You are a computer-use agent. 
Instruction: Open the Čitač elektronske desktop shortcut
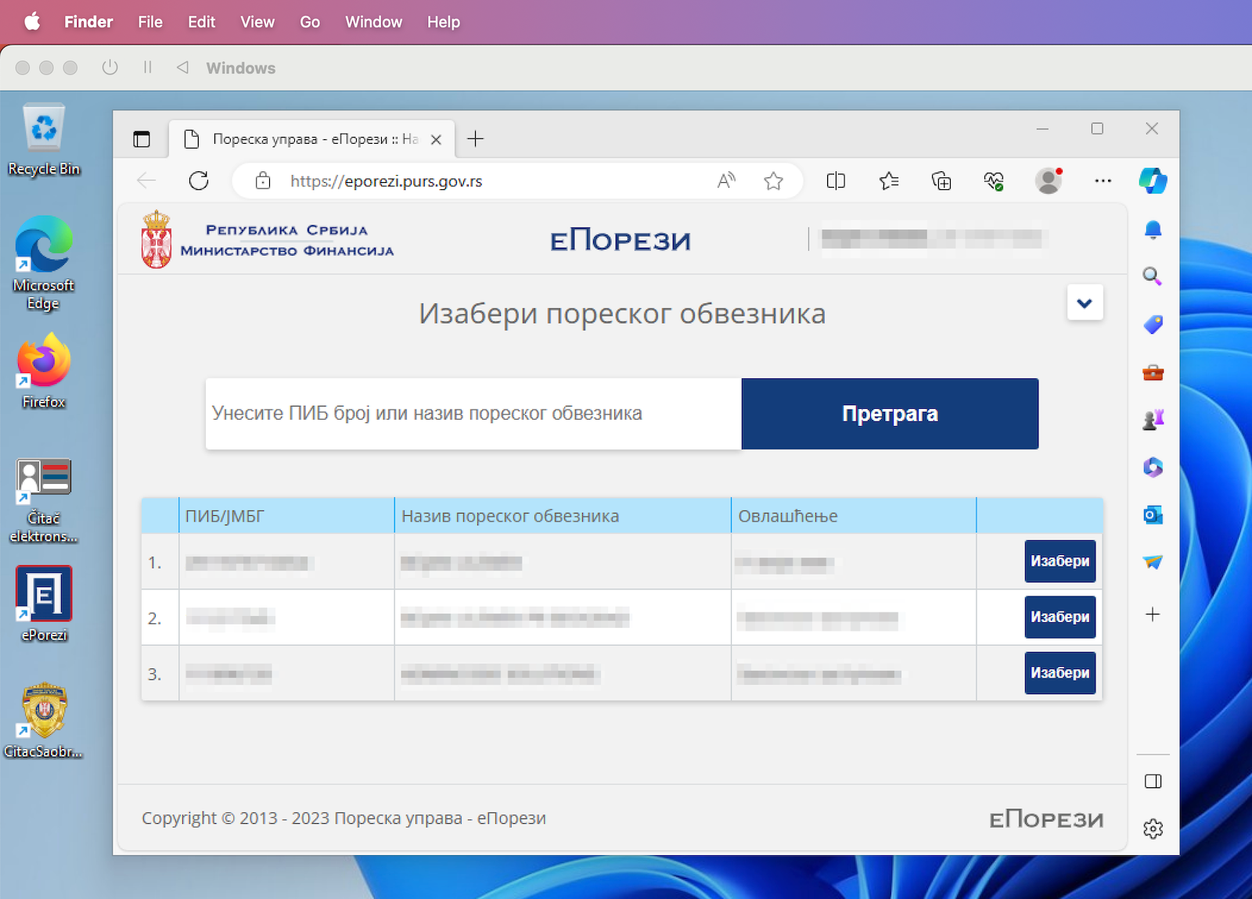44,500
